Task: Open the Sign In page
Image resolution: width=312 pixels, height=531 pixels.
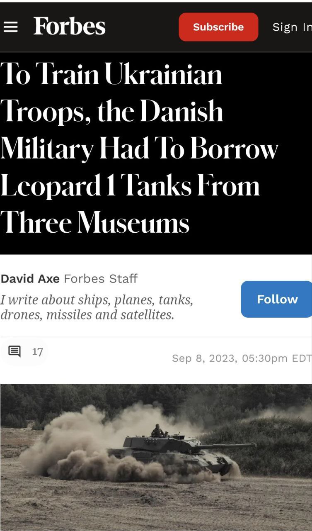Action: point(292,27)
